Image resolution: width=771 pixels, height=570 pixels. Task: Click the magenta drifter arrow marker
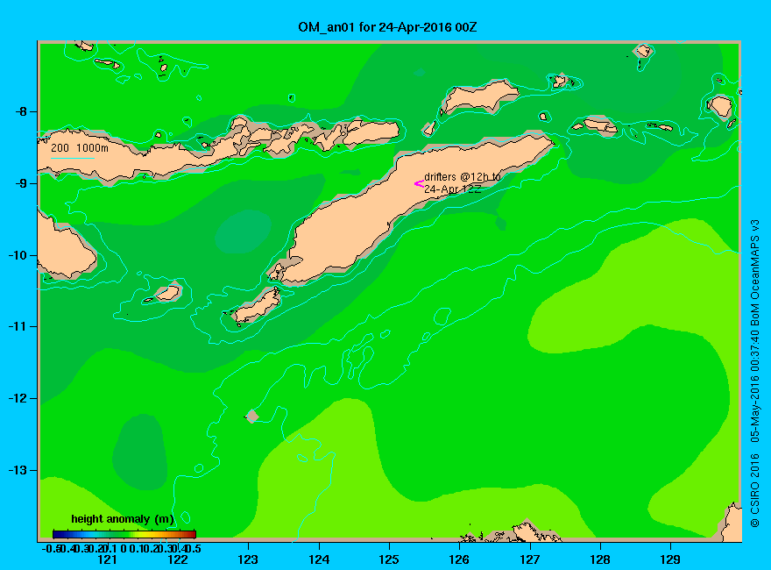[419, 183]
